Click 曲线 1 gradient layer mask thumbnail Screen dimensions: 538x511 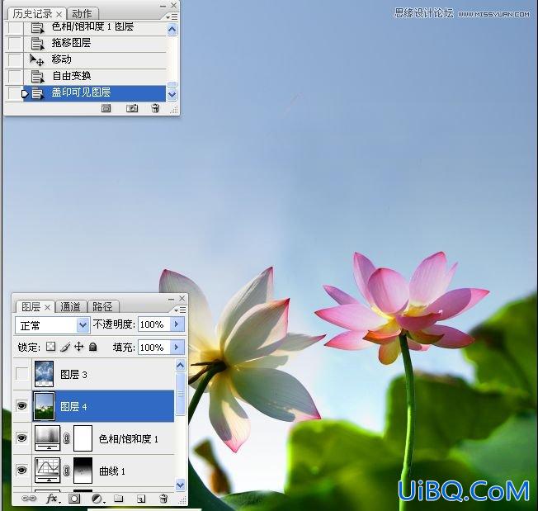(83, 471)
